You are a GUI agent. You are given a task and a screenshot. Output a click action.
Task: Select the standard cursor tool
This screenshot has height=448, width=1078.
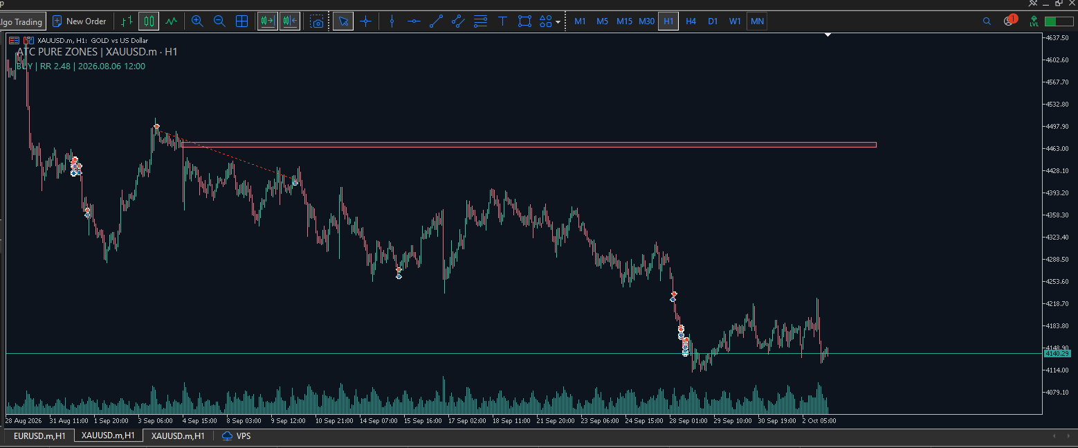tap(343, 21)
